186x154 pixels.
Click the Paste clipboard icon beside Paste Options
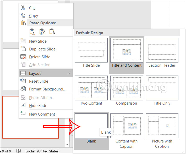pyautogui.click(x=23, y=23)
